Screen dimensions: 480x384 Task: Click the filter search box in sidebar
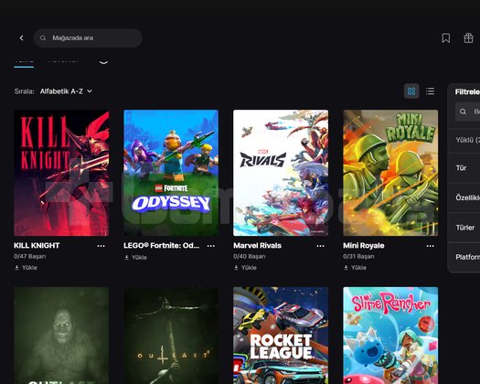point(467,112)
